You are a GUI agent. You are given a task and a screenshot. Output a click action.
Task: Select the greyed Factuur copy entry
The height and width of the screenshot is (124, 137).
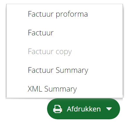50,52
